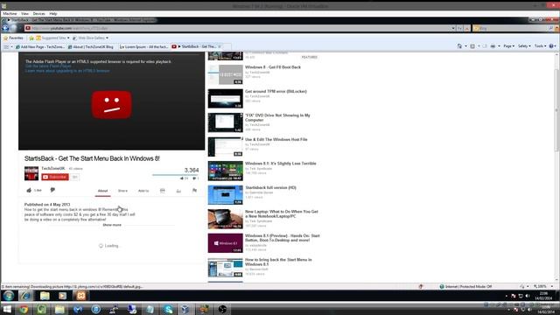The image size is (560, 315).
Task: Open Windows 8 - Get F8 Boot Back video
Action: tap(273, 67)
